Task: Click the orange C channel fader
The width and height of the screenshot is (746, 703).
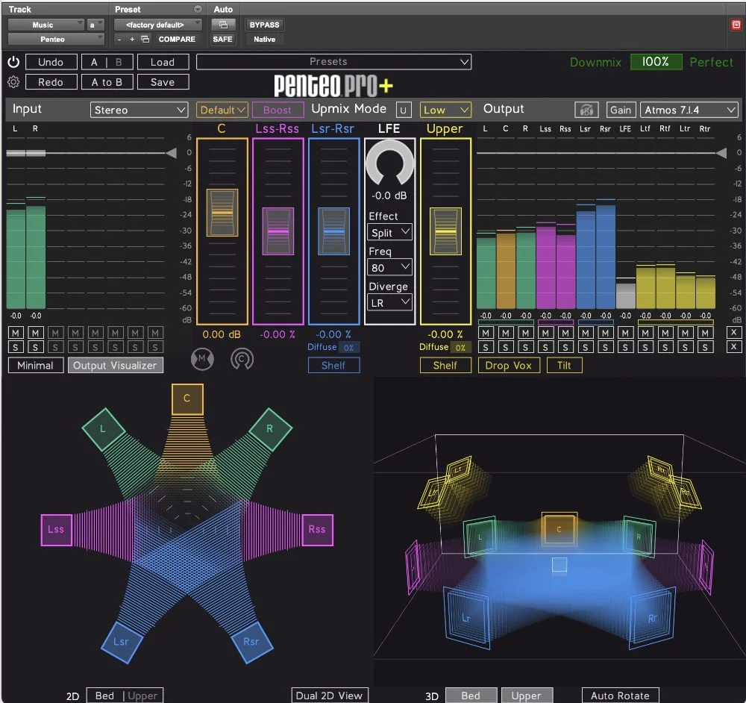Action: [222, 212]
